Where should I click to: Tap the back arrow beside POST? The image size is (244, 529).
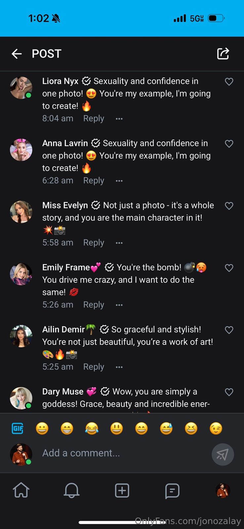[x=17, y=54]
